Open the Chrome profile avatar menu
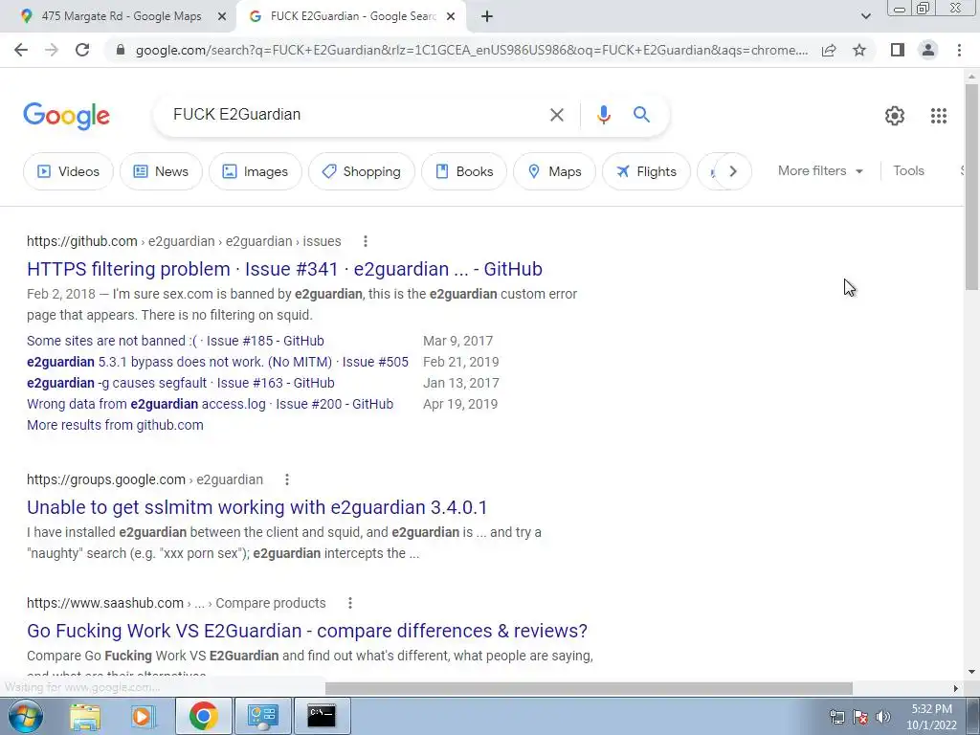Viewport: 980px width, 735px height. 928,50
